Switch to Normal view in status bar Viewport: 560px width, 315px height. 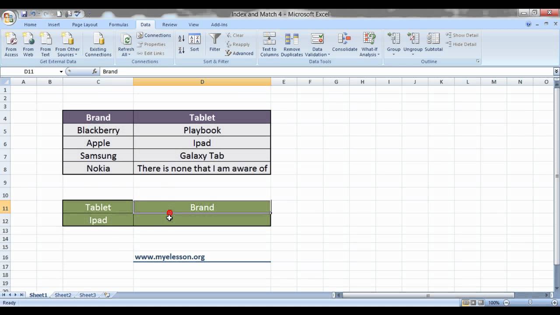(x=466, y=303)
